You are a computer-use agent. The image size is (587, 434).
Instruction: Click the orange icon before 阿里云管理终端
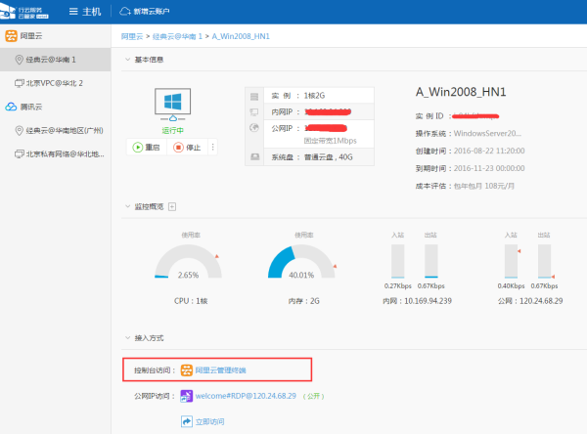point(187,370)
